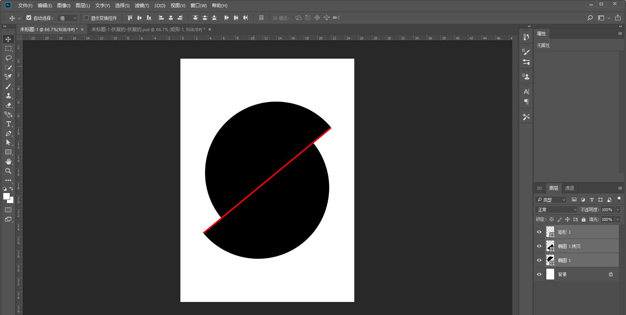626x315 pixels.
Task: Open the blend mode 正常 dropdown
Action: 556,210
